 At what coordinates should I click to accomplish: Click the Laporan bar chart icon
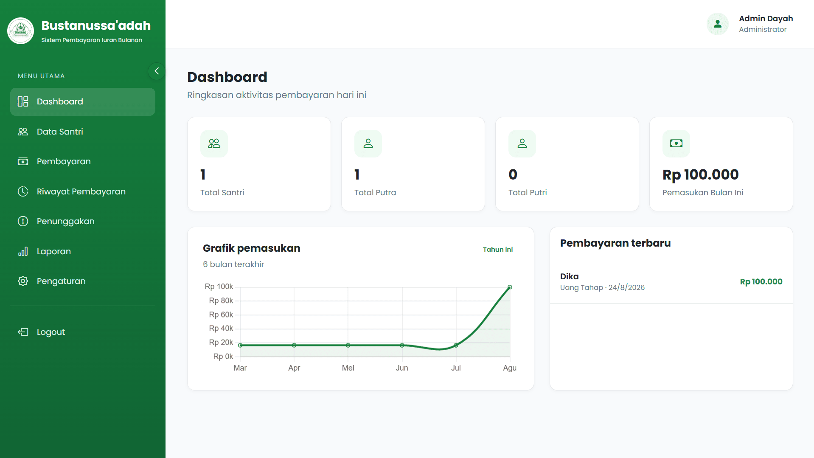(23, 251)
